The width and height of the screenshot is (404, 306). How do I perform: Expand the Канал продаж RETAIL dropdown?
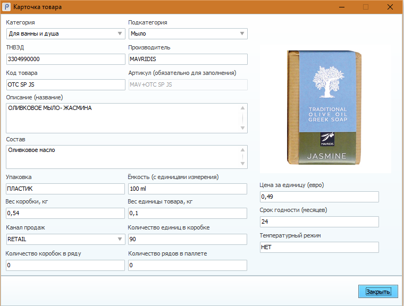[120, 239]
